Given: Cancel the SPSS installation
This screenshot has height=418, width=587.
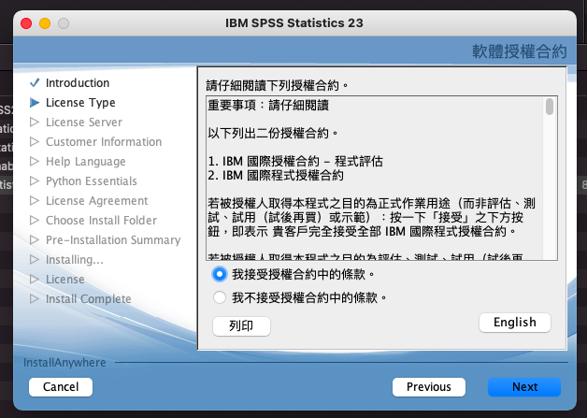Looking at the screenshot, I should (61, 386).
